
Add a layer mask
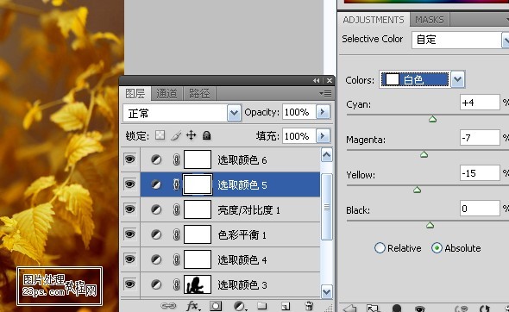(x=216, y=305)
